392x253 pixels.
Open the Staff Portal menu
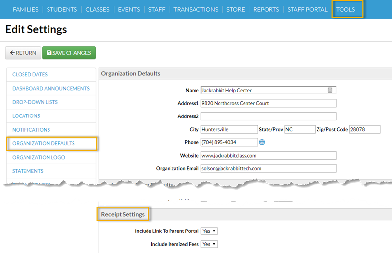tap(307, 9)
